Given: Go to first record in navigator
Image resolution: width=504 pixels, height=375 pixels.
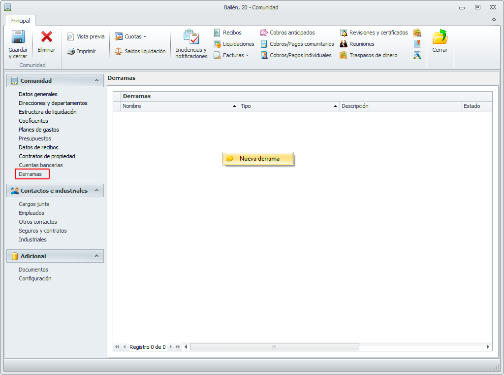Looking at the screenshot, I should point(117,347).
